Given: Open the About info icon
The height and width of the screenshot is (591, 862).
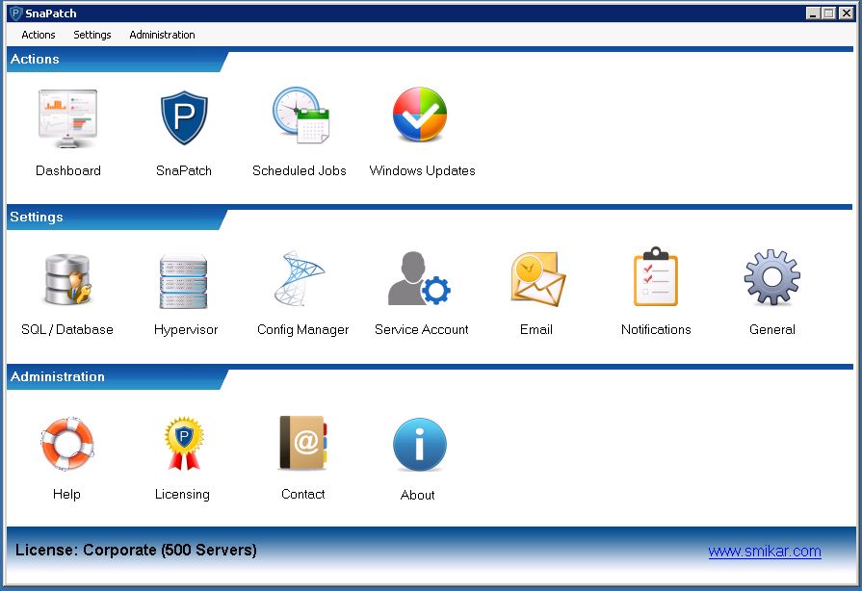Looking at the screenshot, I should tap(420, 445).
